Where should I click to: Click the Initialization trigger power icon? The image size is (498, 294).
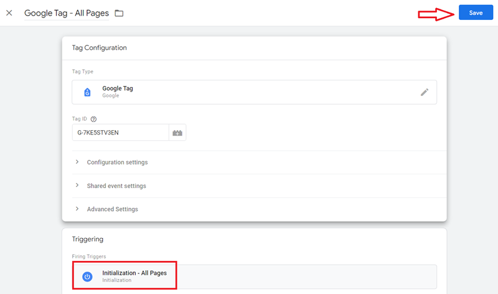(x=87, y=277)
